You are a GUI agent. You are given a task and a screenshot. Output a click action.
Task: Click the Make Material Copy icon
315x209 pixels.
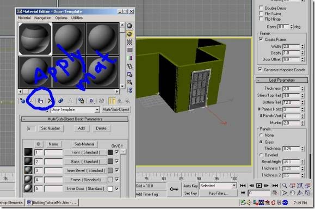tap(60, 101)
